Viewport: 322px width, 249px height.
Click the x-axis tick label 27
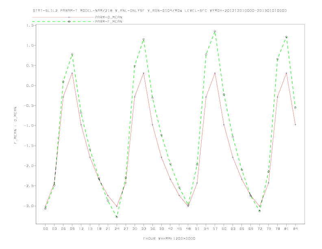click(126, 229)
